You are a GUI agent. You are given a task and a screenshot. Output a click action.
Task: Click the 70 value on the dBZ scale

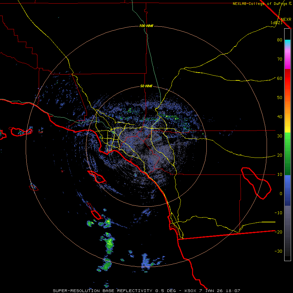(x=280, y=59)
